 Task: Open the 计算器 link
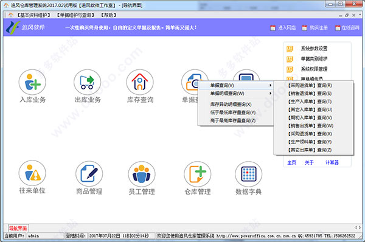(332, 162)
